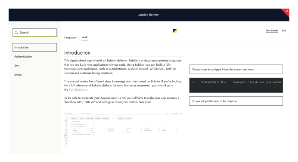Image resolution: width=298 pixels, height=162 pixels.
Task: Click the Introduction heading
Action: [77, 53]
